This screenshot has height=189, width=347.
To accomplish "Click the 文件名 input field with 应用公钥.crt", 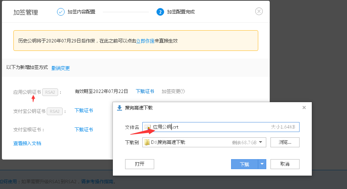I will tap(221, 127).
